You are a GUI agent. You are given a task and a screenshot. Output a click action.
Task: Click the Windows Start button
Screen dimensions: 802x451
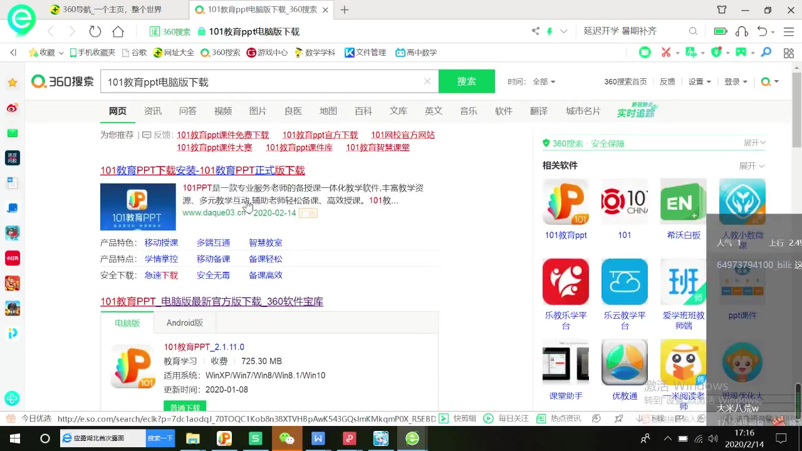point(15,438)
